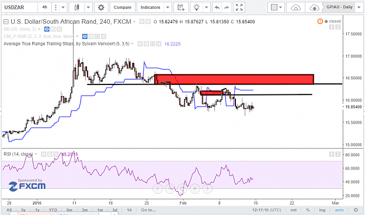Toggle percentage scale % button

(x=308, y=210)
